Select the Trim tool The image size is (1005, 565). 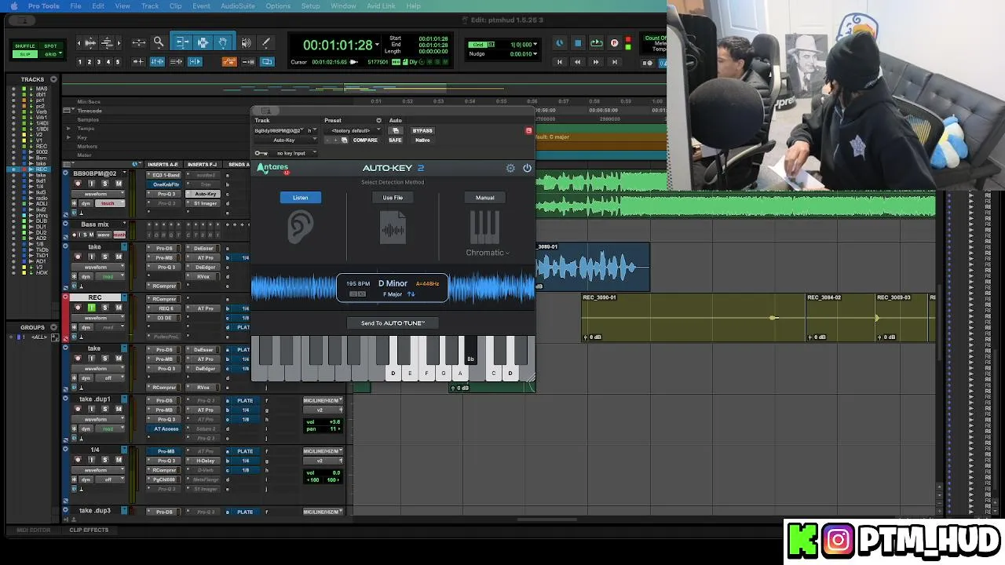pos(182,42)
